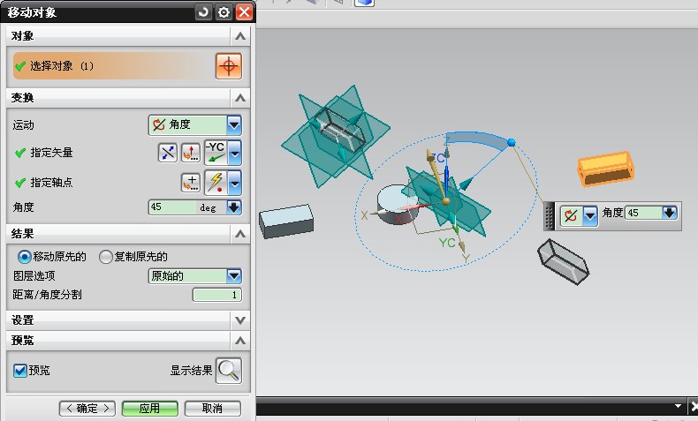698x421 pixels.
Task: Click the blue cube icon in top toolbar
Action: [x=364, y=3]
